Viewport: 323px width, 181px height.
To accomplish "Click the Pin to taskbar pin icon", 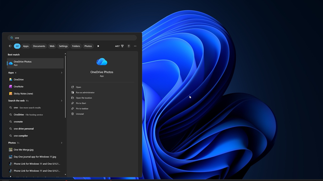I will 73,108.
